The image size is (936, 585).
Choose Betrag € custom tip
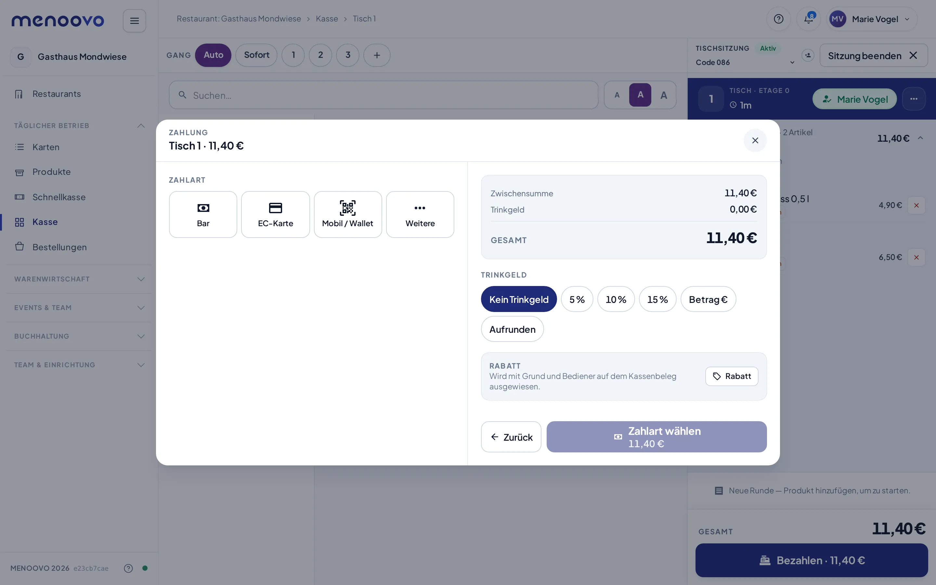coord(708,299)
